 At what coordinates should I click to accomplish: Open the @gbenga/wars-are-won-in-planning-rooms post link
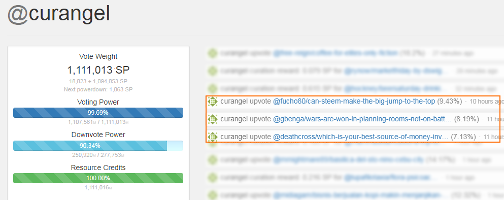362,119
